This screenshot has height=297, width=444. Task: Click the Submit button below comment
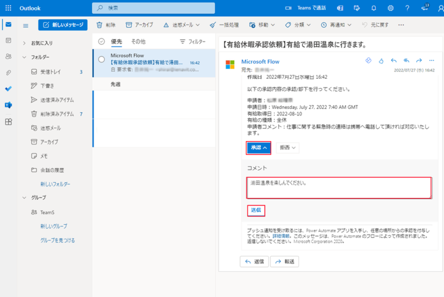(256, 210)
